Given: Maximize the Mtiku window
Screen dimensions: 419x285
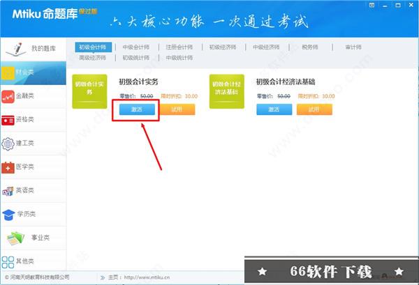Looking at the screenshot, I should click(398, 5).
